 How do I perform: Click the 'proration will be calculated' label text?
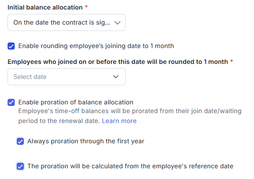click(x=130, y=166)
